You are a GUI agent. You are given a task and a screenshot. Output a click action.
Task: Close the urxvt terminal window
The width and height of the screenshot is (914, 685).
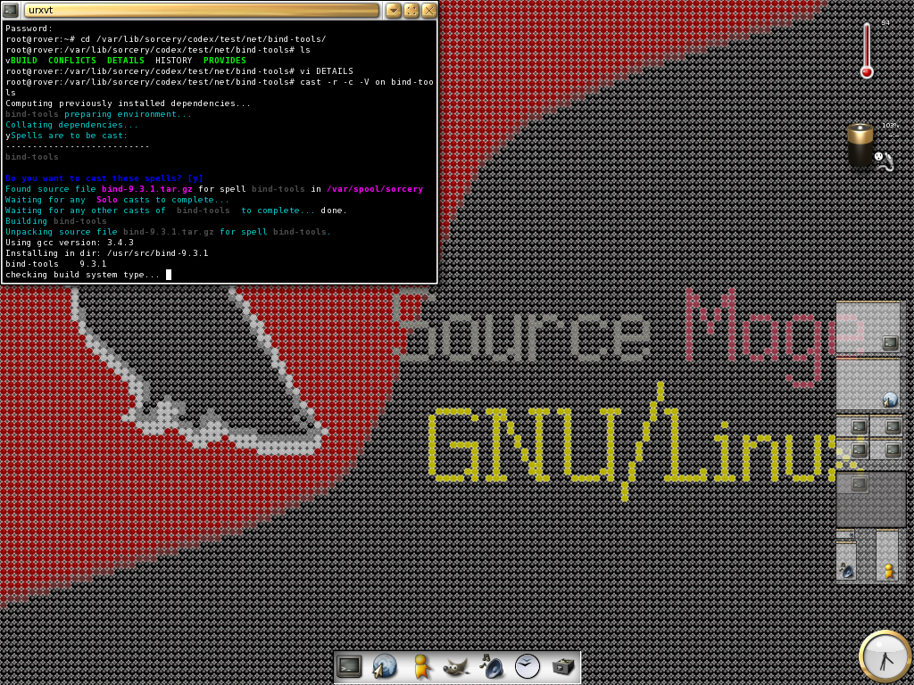(x=429, y=11)
